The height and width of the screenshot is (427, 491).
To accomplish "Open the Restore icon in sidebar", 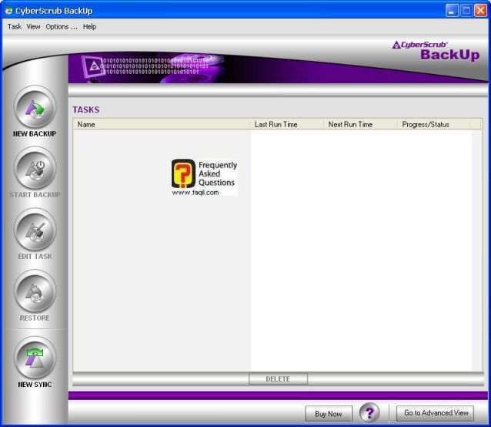I will 35,291.
